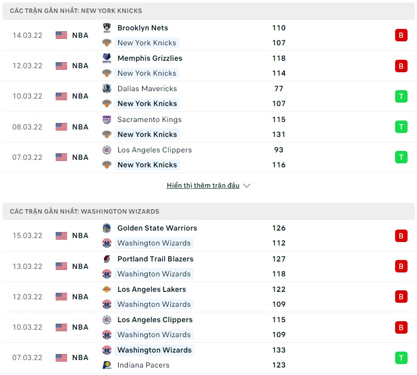The height and width of the screenshot is (375, 417).
Task: Expand 'Hiển thị thêm trận đấu' chevron
Action: coord(247,186)
